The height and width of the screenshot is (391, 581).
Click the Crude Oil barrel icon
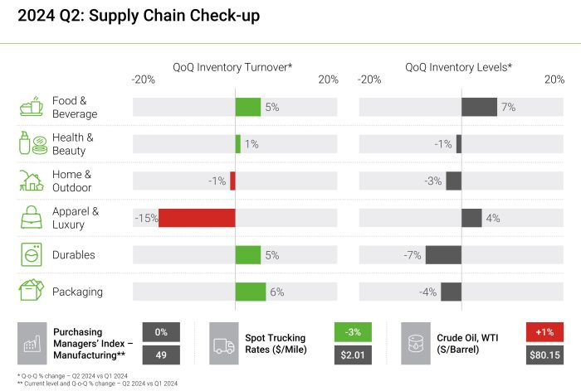pos(415,344)
